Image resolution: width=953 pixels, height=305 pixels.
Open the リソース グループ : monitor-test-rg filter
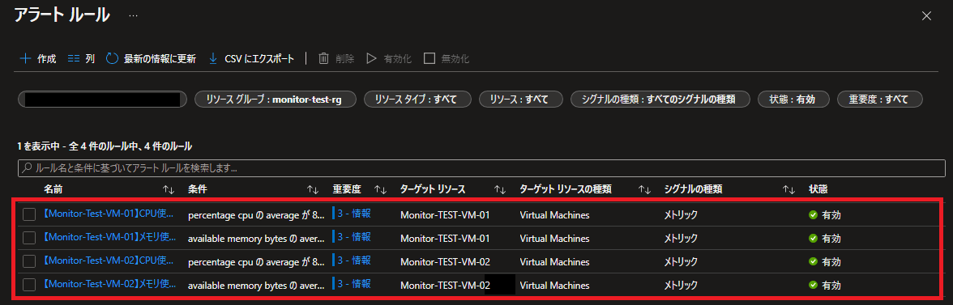click(x=276, y=100)
